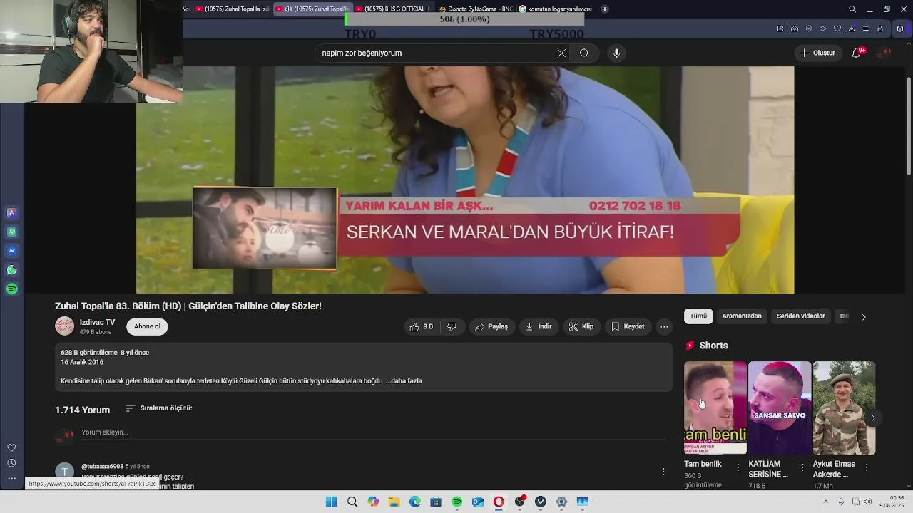913x513 pixels.
Task: Open Messenger in Opera sidebar
Action: [x=11, y=251]
